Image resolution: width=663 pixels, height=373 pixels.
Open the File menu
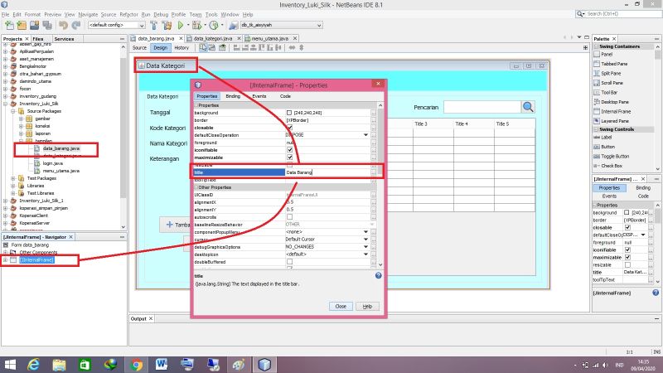coord(6,14)
